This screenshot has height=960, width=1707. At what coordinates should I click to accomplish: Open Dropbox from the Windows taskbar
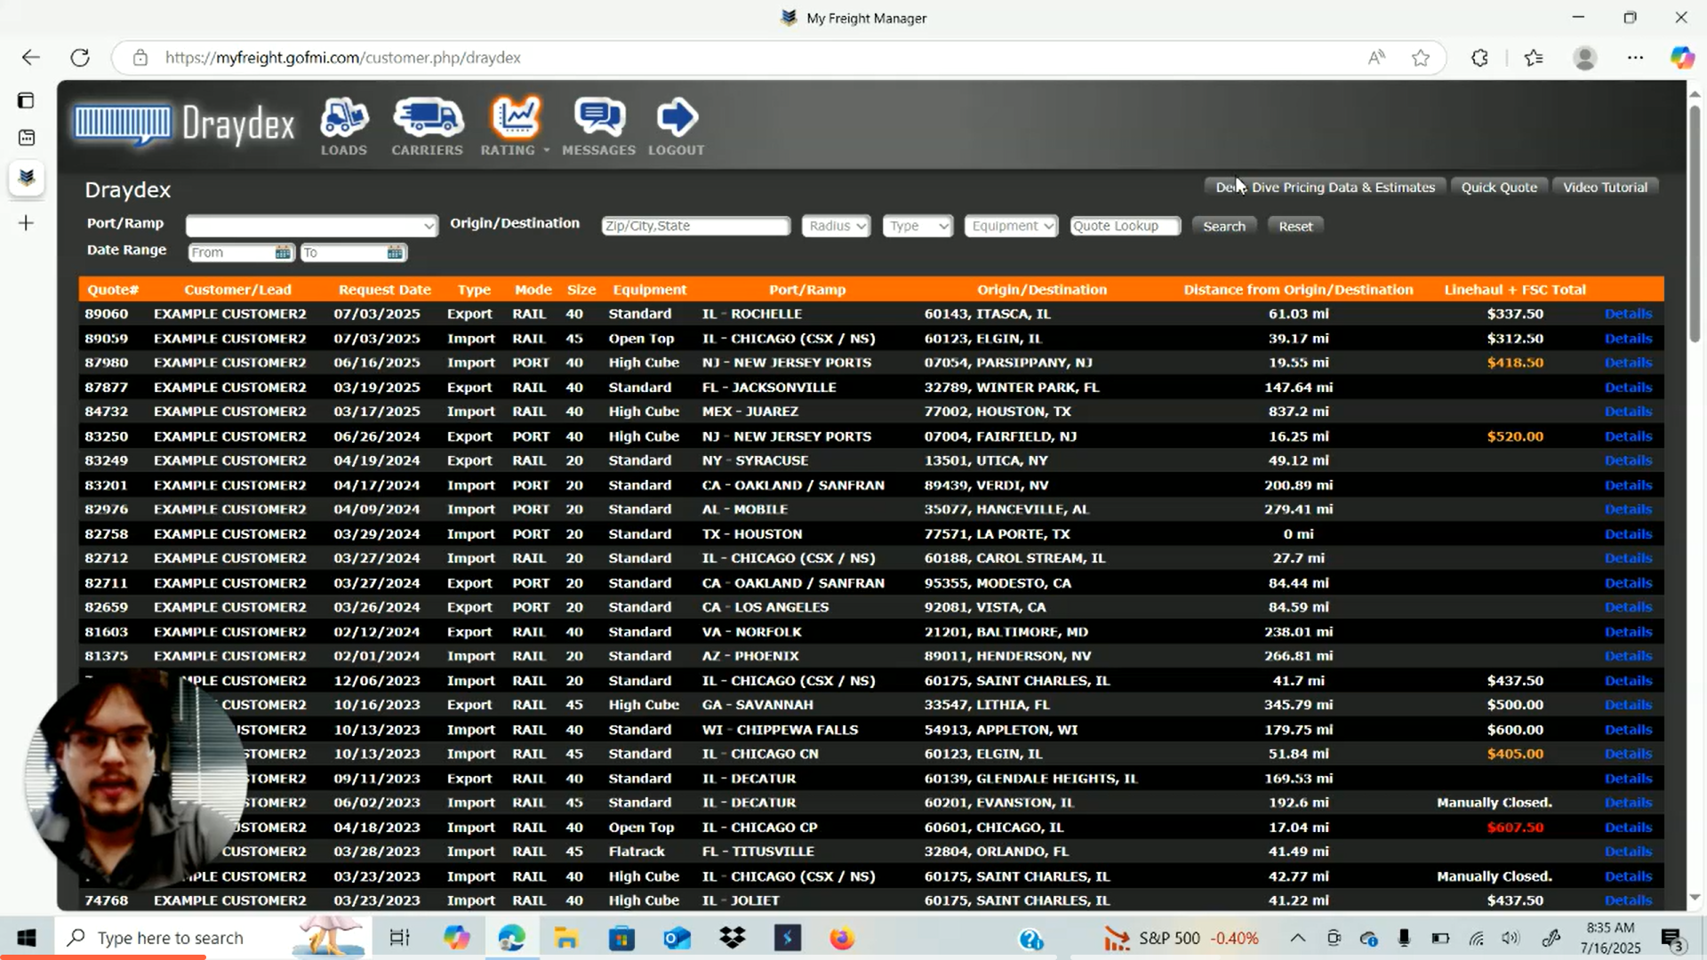[x=733, y=938]
